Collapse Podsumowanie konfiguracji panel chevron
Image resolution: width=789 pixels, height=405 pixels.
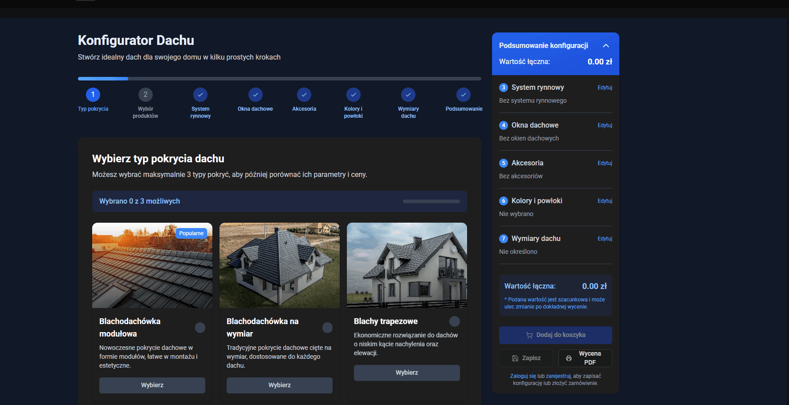pyautogui.click(x=606, y=46)
